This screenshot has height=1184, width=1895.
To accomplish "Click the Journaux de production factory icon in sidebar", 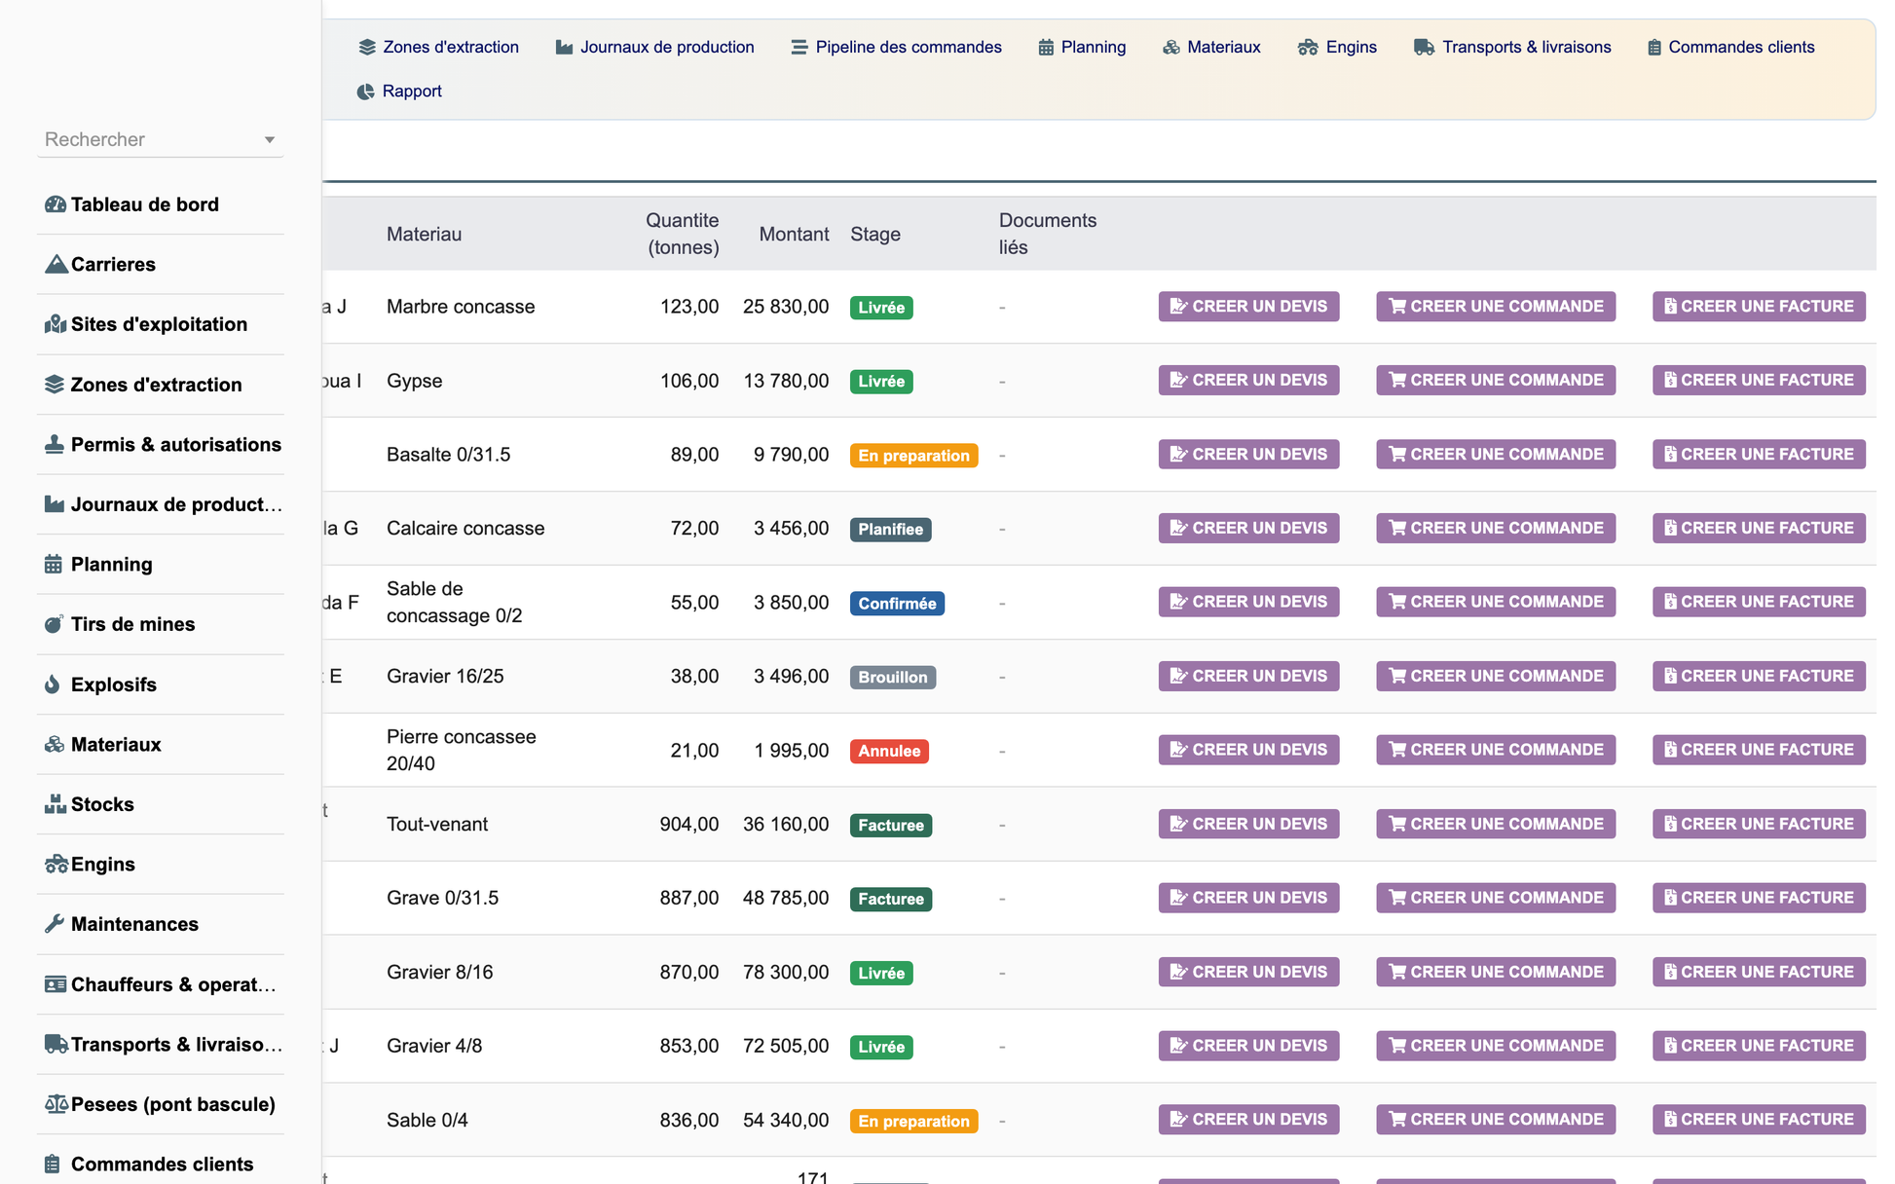I will [55, 504].
